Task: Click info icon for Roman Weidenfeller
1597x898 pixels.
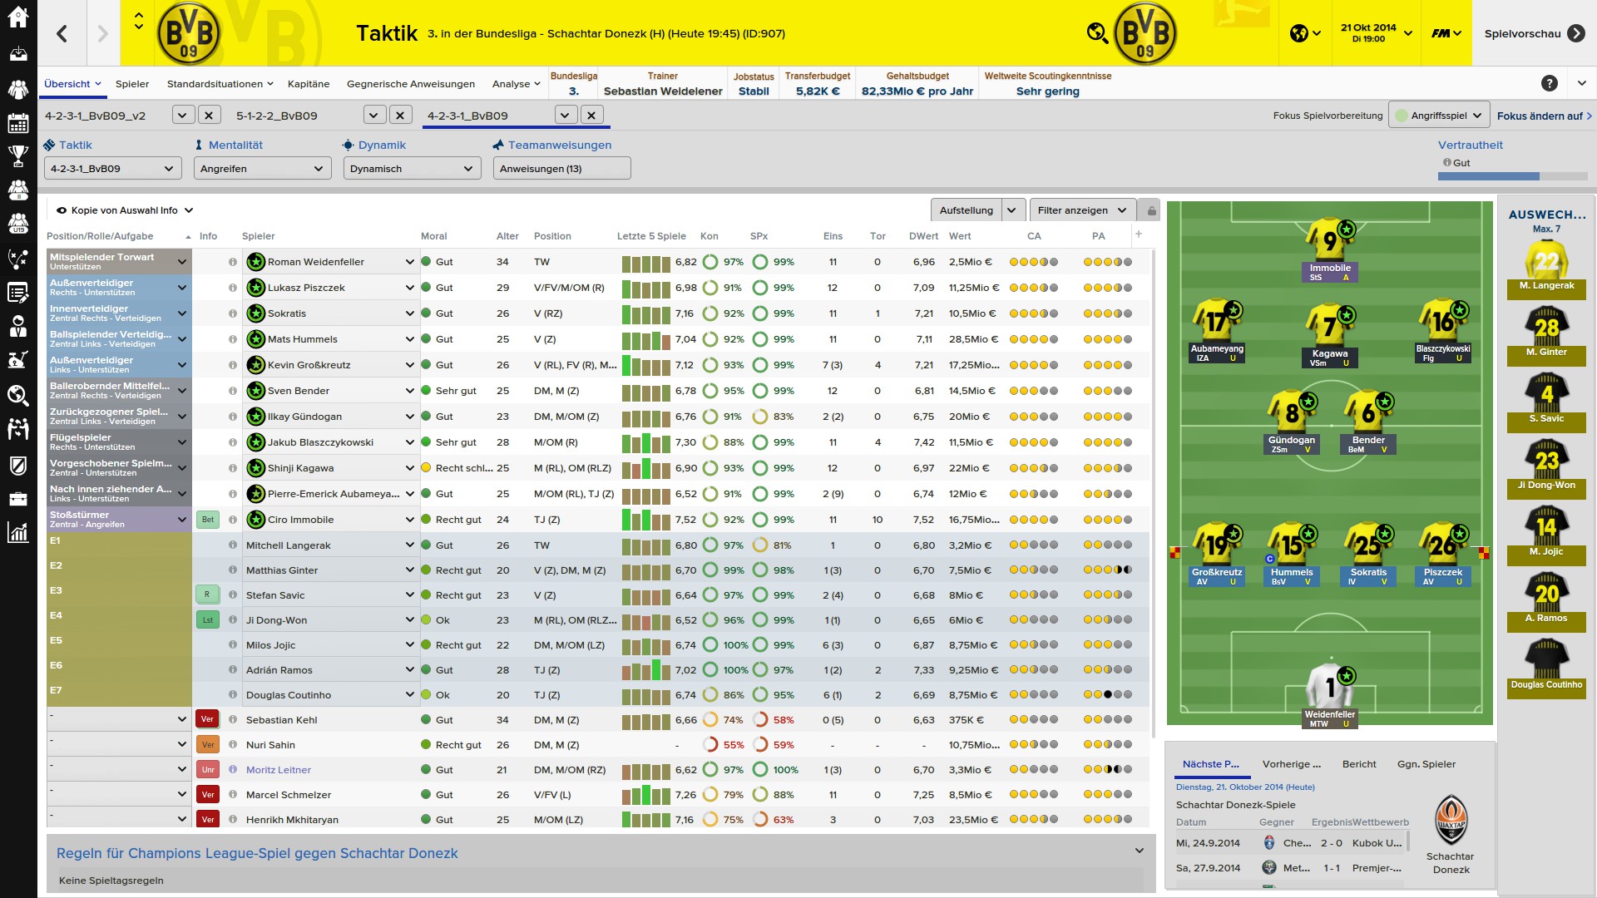Action: [x=233, y=262]
